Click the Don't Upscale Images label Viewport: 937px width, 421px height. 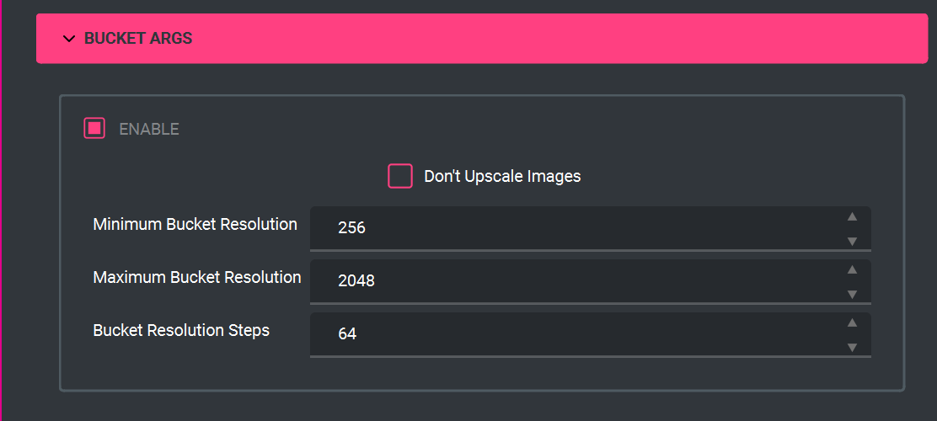pyautogui.click(x=502, y=176)
